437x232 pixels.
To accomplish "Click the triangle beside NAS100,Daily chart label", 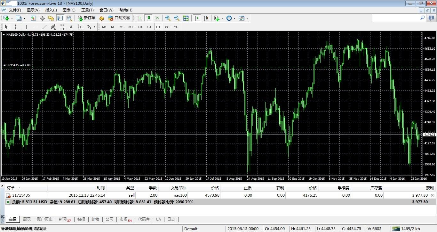I will click(4, 34).
